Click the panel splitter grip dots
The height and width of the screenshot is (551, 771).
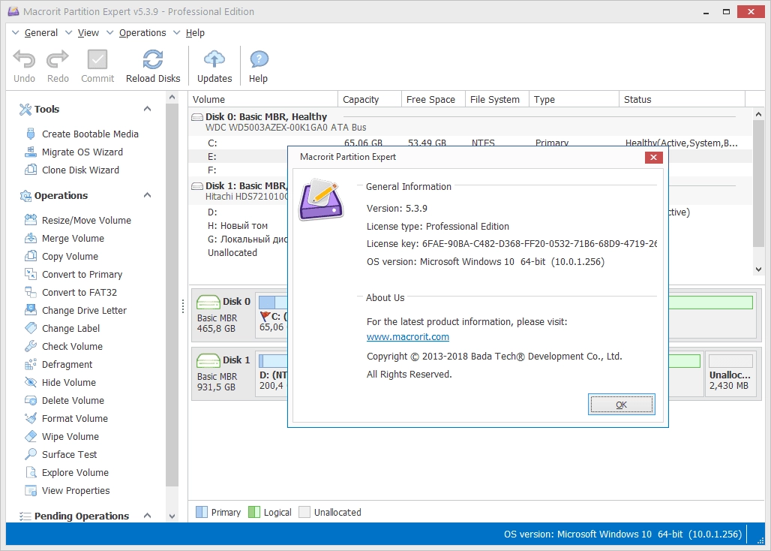click(x=183, y=306)
